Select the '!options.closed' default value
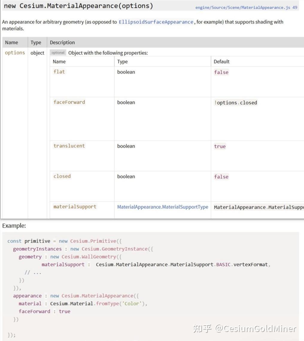The image size is (304, 341). tap(235, 102)
